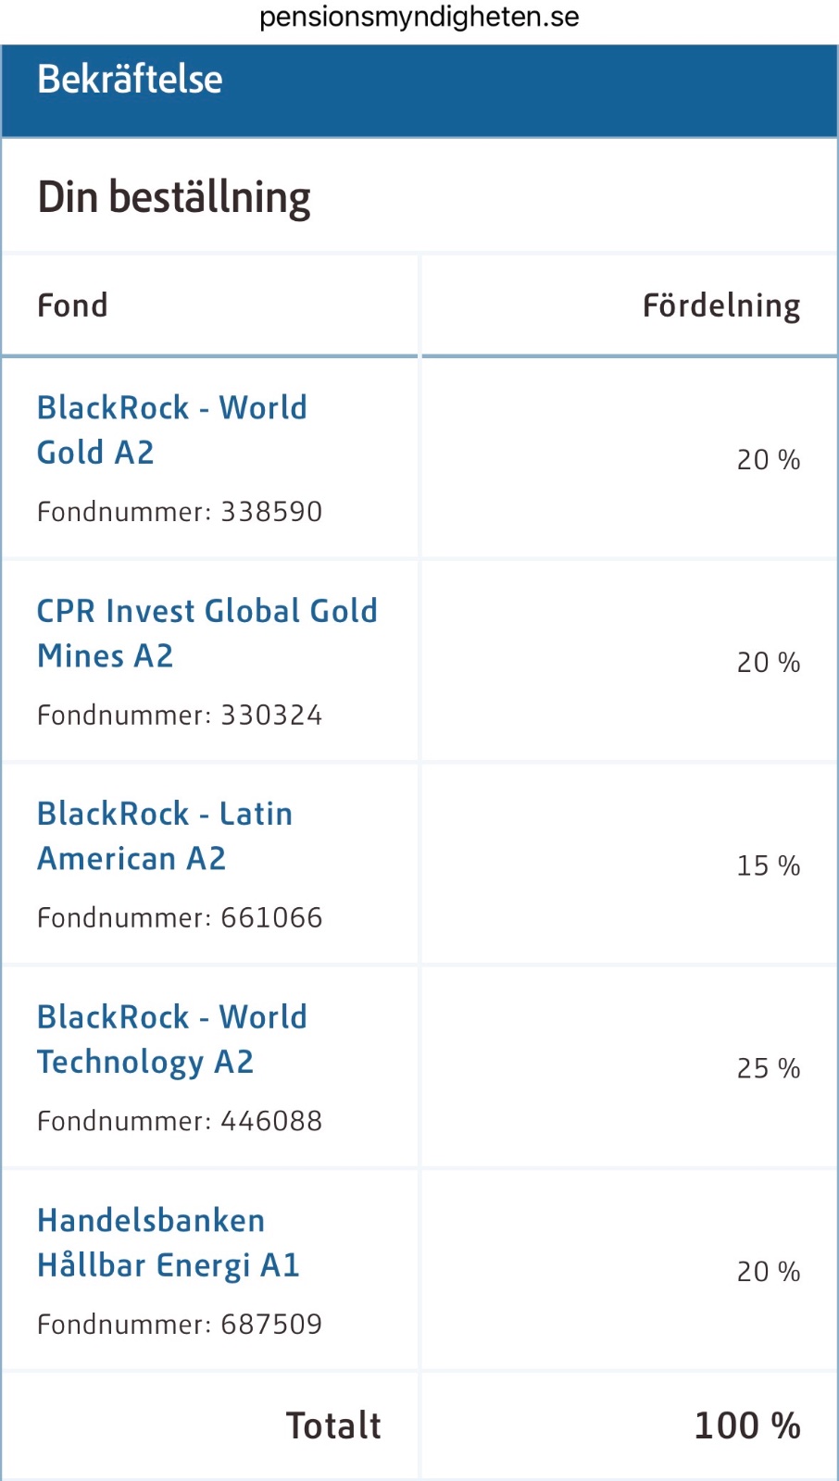Click the 100 % total value
Viewport: 839px width, 1481px height.
click(747, 1425)
